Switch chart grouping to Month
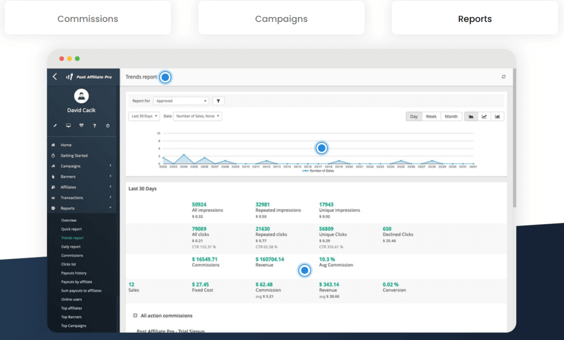The height and width of the screenshot is (340, 564). 451,116
